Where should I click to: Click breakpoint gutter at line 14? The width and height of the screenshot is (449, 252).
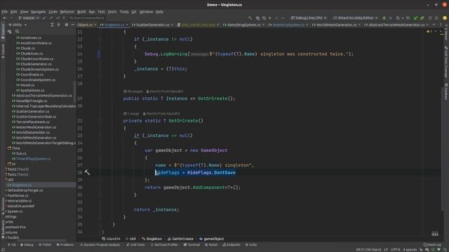(x=99, y=54)
